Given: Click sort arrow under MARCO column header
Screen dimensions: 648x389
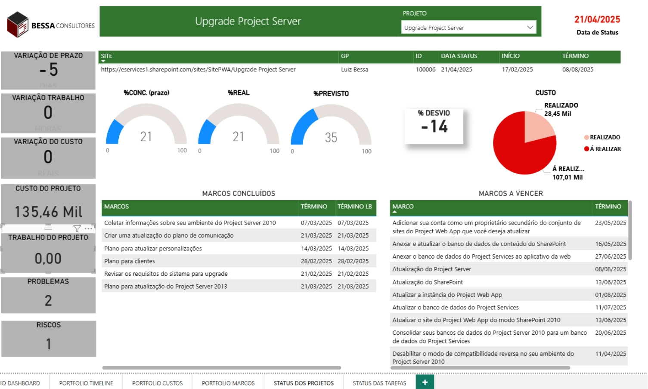Looking at the screenshot, I should [x=395, y=212].
